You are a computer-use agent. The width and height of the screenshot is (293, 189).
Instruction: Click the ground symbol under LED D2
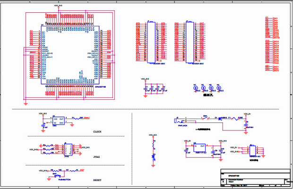click(x=153, y=166)
